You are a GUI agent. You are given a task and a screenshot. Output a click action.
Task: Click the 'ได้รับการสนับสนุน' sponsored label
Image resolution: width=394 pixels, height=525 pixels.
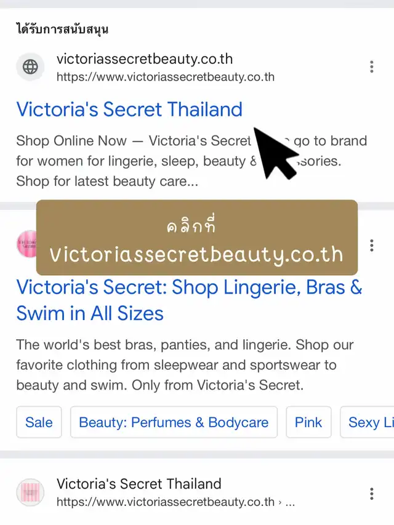(62, 29)
